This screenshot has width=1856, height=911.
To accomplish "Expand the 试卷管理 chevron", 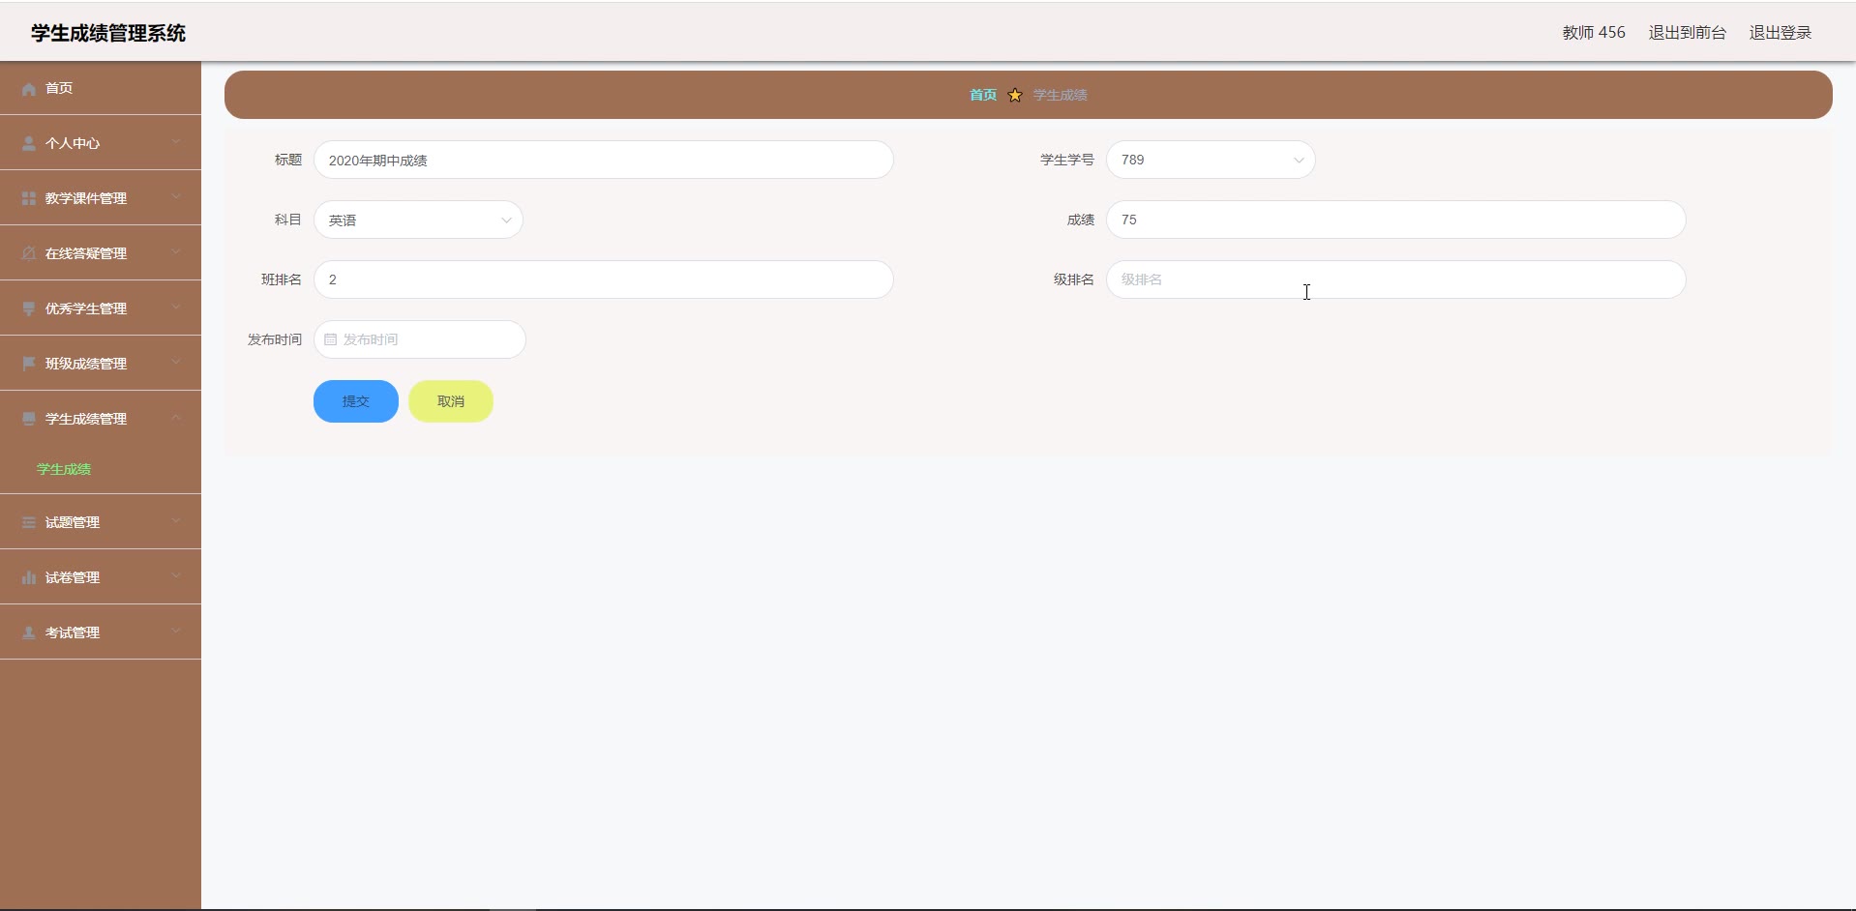I will tap(176, 576).
